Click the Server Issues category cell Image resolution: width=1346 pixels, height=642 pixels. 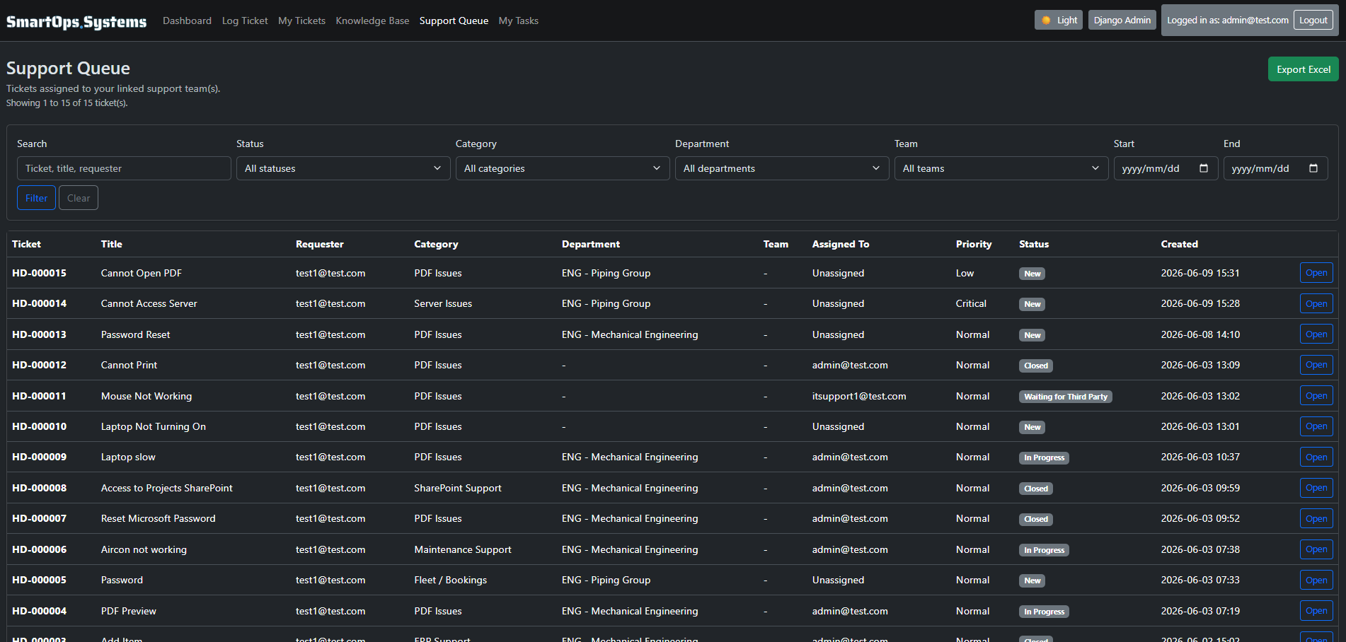443,303
